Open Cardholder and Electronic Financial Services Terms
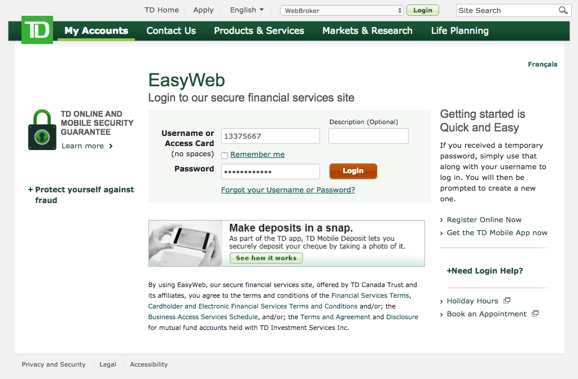Viewport: 578px width, 379px height. (x=253, y=306)
